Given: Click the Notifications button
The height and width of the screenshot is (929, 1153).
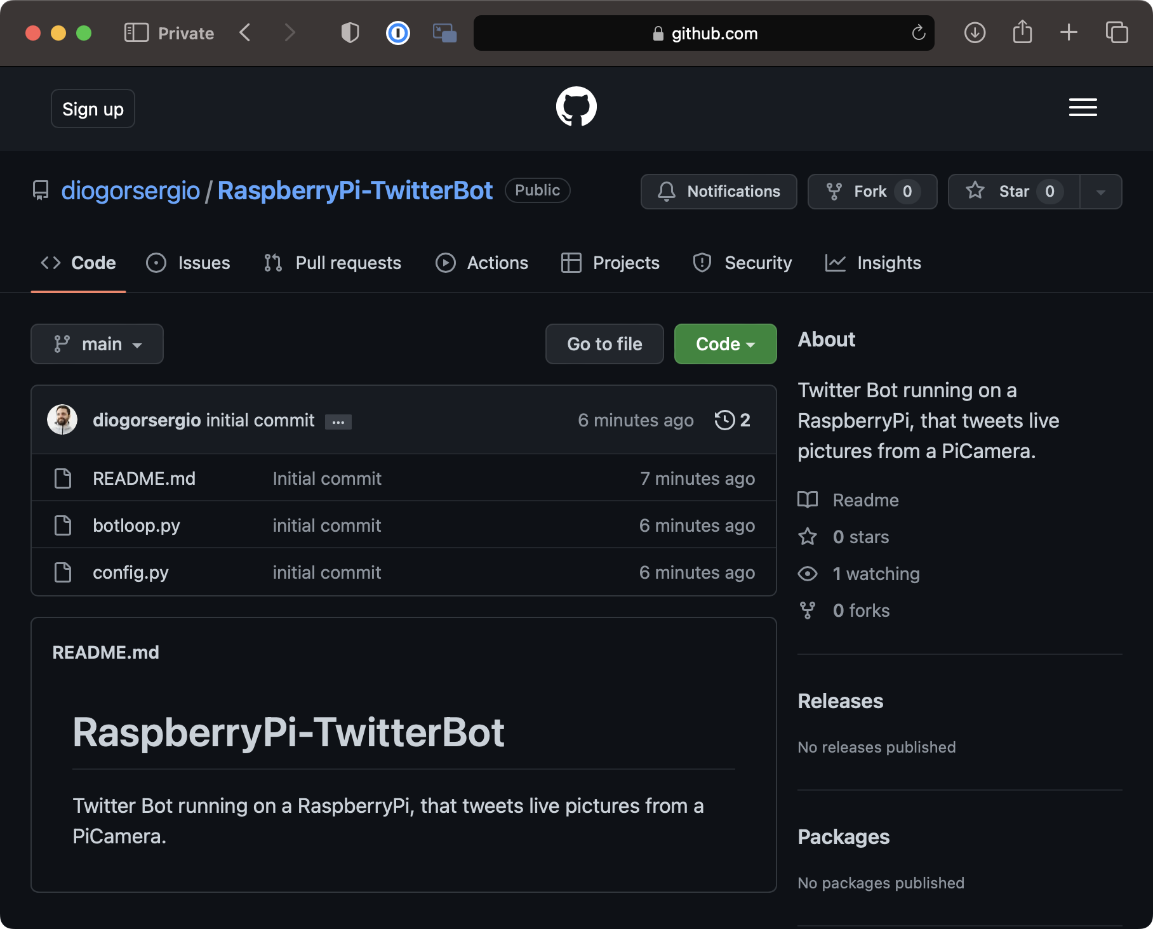Looking at the screenshot, I should (719, 192).
